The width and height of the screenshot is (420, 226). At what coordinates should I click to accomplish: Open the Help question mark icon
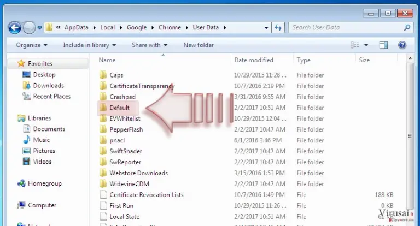tap(402, 45)
